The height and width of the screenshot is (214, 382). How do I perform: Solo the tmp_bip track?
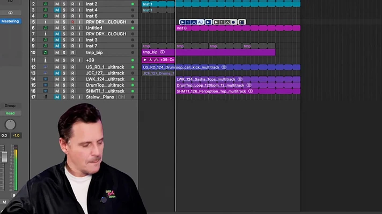click(64, 52)
